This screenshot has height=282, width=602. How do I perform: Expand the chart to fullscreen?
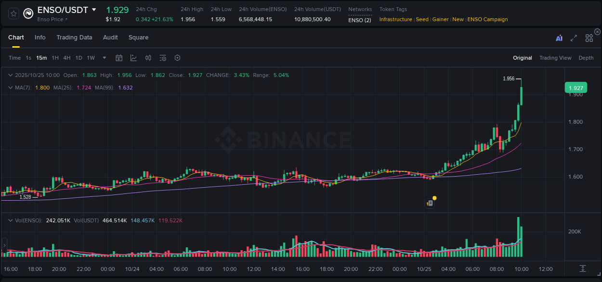point(574,38)
